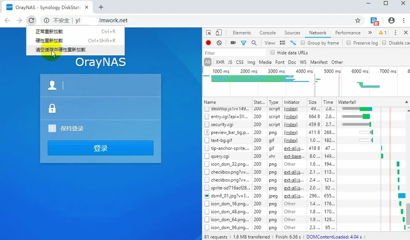Clear the network log with the clear icon
Image resolution: width=410 pixels, height=240 pixels.
point(219,43)
